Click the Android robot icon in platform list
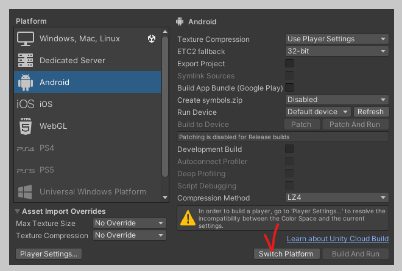This screenshot has width=402, height=271. pos(26,82)
